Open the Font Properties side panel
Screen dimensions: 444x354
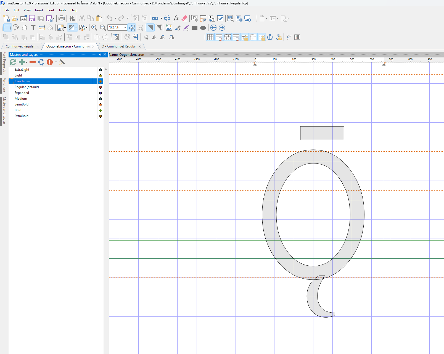tap(4, 63)
